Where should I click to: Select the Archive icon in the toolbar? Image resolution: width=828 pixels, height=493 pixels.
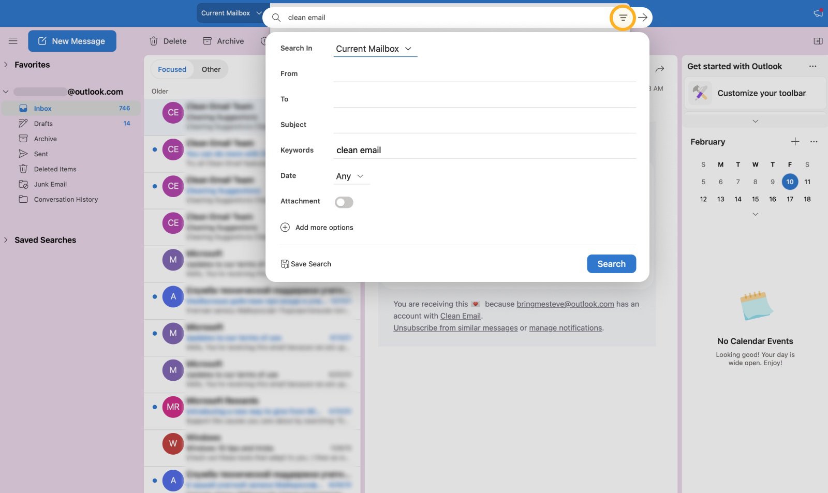(208, 41)
